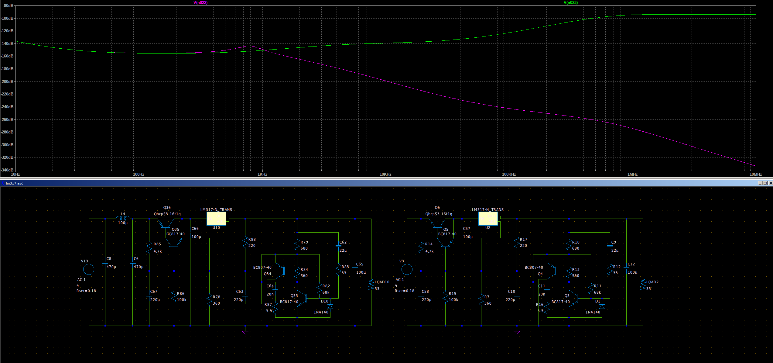Screen dimensions: 773x363
Task: Click the R11 68k resistor label
Action: [x=597, y=289]
